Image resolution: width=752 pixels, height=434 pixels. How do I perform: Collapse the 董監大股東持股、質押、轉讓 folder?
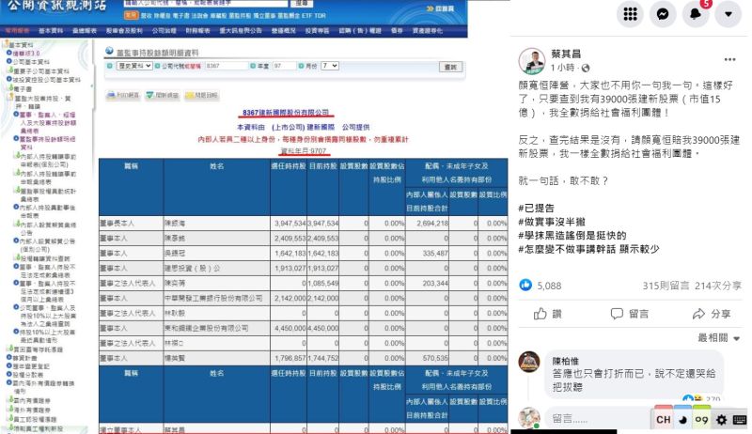pyautogui.click(x=10, y=98)
